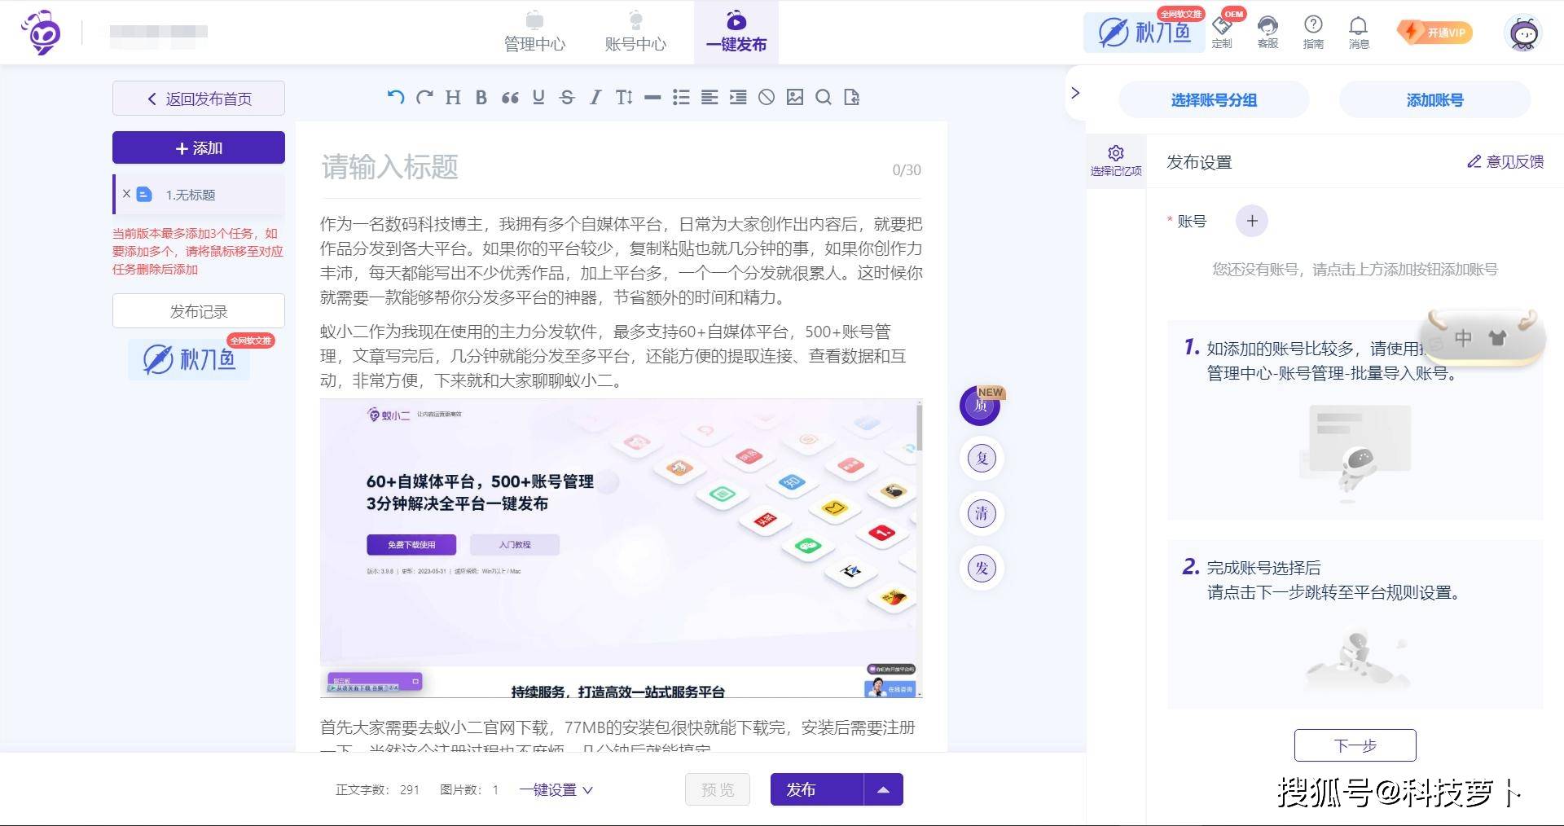
Task: Remove the 1.无标题 task with X
Action: (126, 194)
